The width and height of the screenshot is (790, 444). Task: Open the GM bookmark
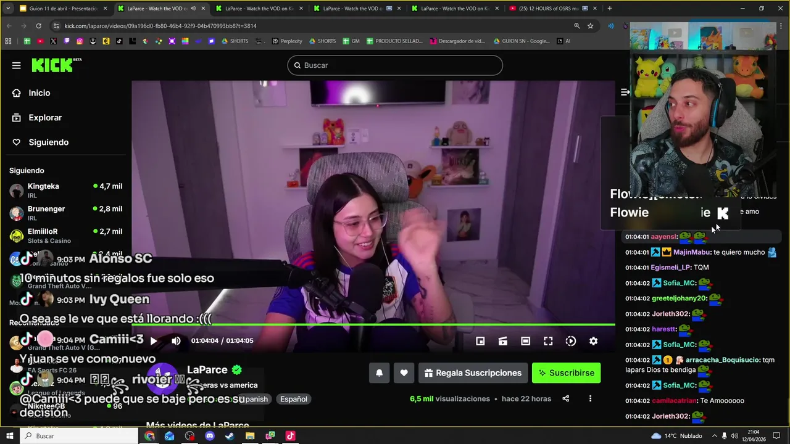click(351, 41)
